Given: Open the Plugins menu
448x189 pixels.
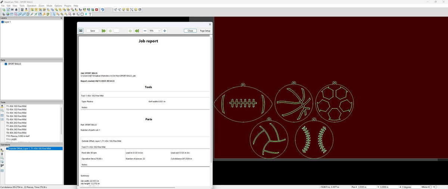Looking at the screenshot, I should click(x=68, y=6).
